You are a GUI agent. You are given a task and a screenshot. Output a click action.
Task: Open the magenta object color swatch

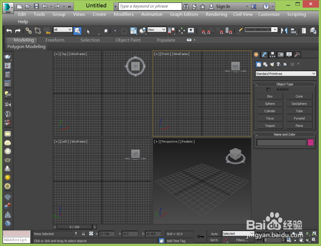pos(310,142)
